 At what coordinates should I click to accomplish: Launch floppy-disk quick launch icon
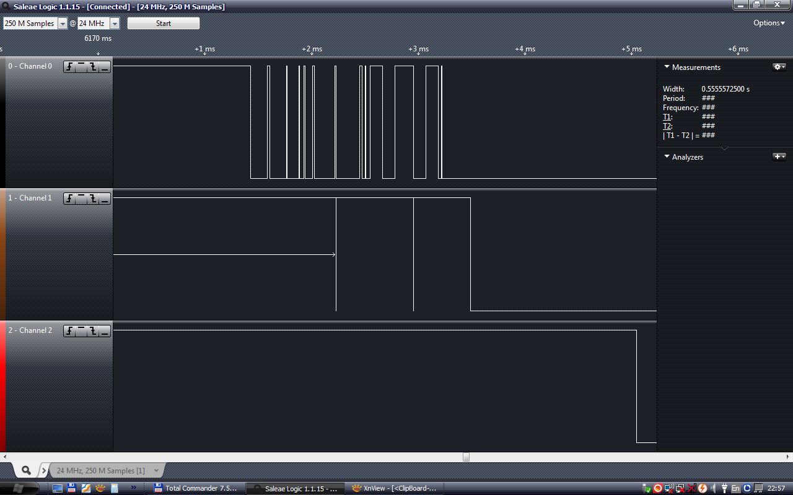coord(72,488)
